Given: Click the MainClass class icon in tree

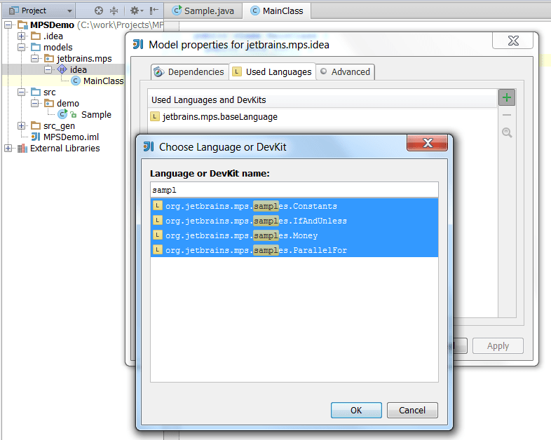Looking at the screenshot, I should (x=75, y=81).
